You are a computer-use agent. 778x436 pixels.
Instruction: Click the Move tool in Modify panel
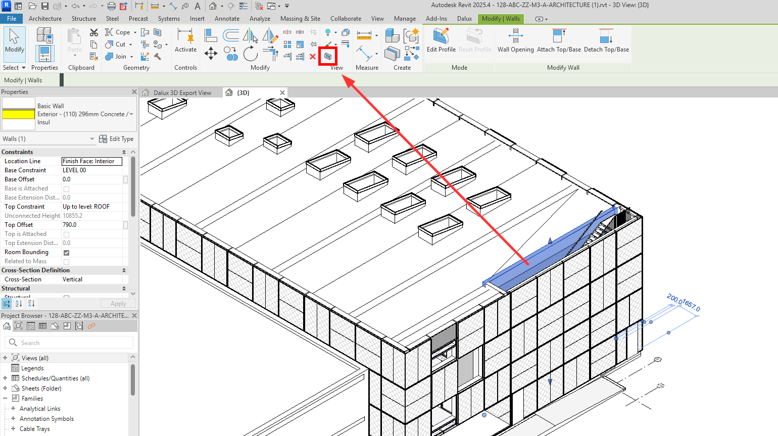pyautogui.click(x=211, y=53)
